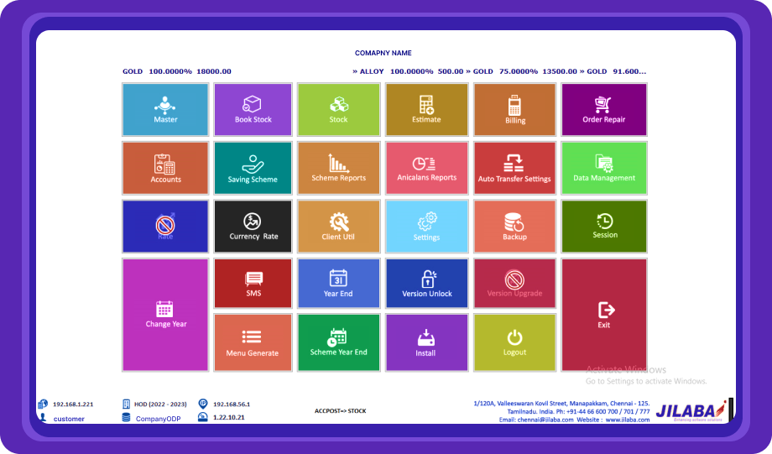Image resolution: width=772 pixels, height=454 pixels.
Task: Open Order Repair cart tile
Action: (x=604, y=110)
